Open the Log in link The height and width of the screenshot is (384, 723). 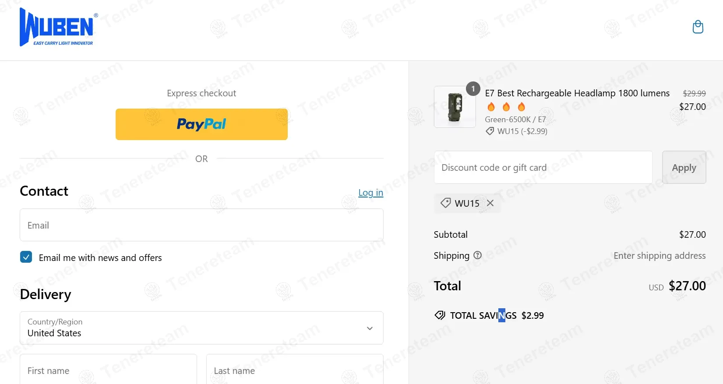click(x=370, y=193)
